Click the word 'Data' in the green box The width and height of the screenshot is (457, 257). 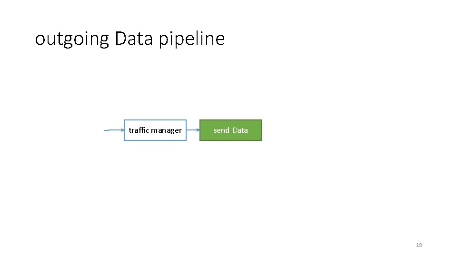coord(240,130)
